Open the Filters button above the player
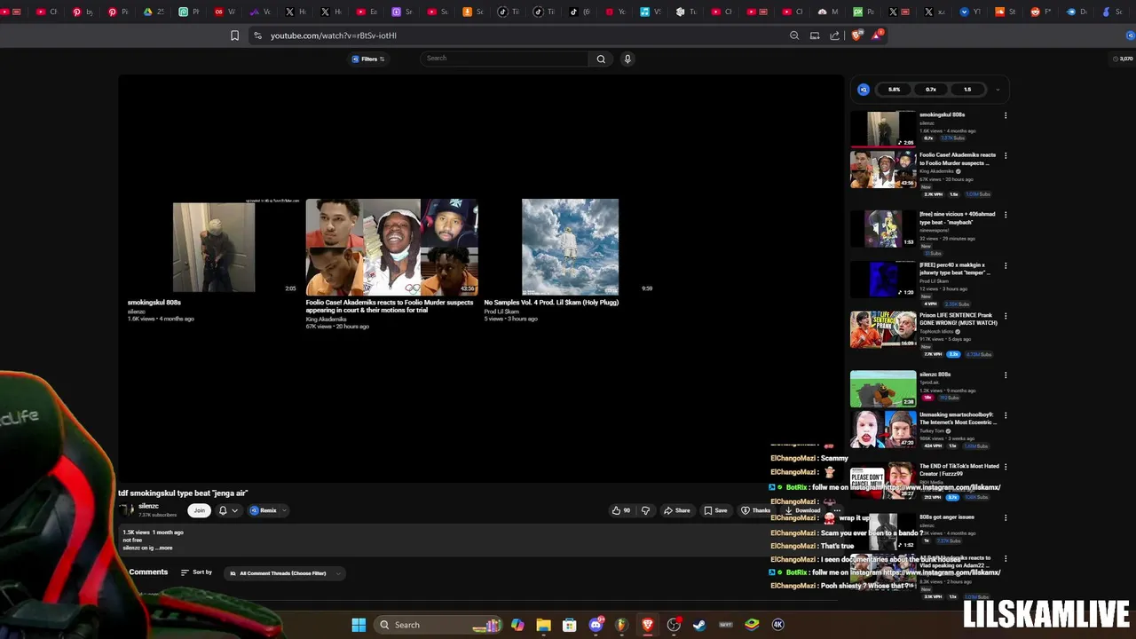The width and height of the screenshot is (1136, 639). (x=368, y=59)
